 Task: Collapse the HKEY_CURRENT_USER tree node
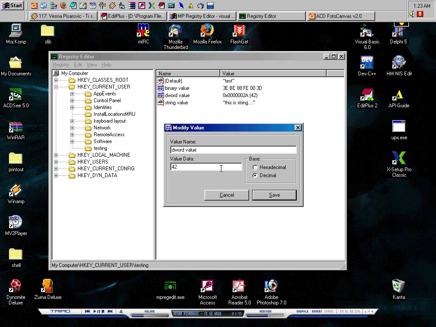coord(56,87)
